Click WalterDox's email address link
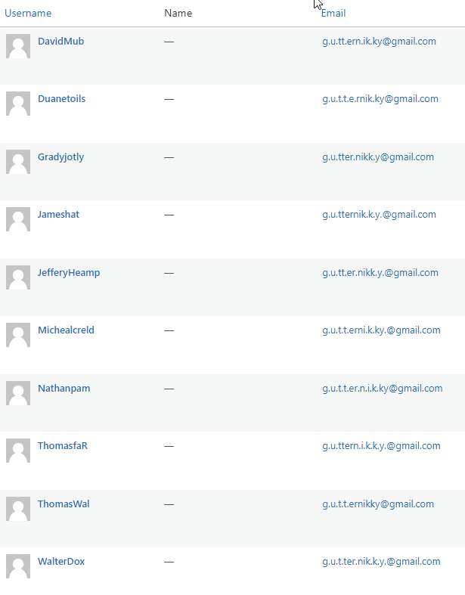465x595 pixels. pyautogui.click(x=381, y=562)
